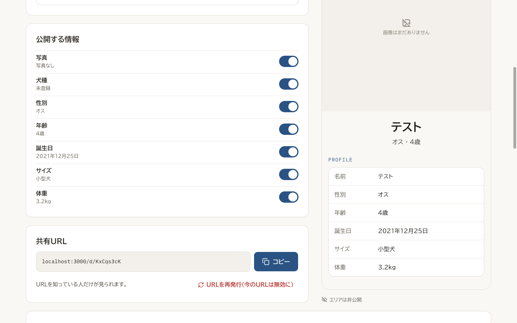Click the shared URL field localhost:3000/d/KxCqs3cK
The width and height of the screenshot is (517, 323).
[x=143, y=262]
